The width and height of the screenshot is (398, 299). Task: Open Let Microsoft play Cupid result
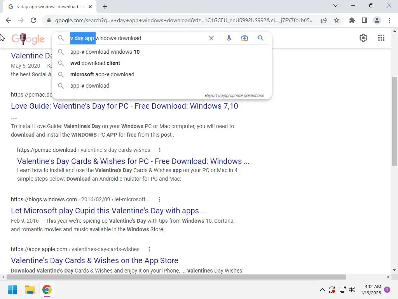109,211
